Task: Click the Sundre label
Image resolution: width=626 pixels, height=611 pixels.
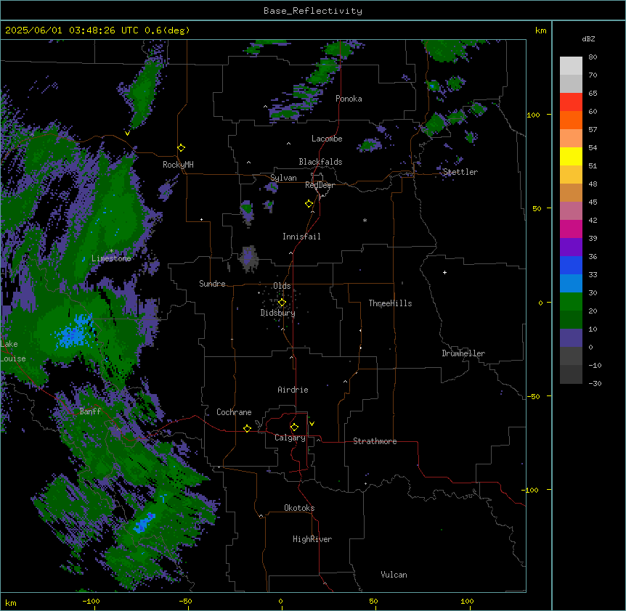Action: 212,284
